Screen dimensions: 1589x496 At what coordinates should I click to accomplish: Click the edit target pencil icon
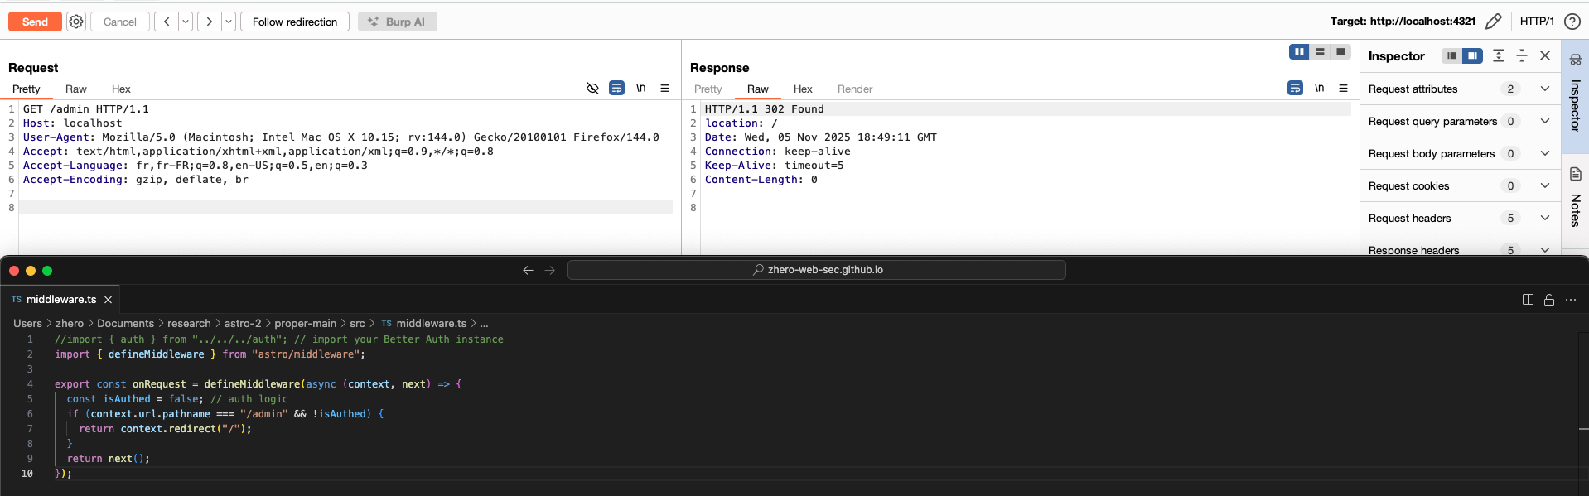1493,22
